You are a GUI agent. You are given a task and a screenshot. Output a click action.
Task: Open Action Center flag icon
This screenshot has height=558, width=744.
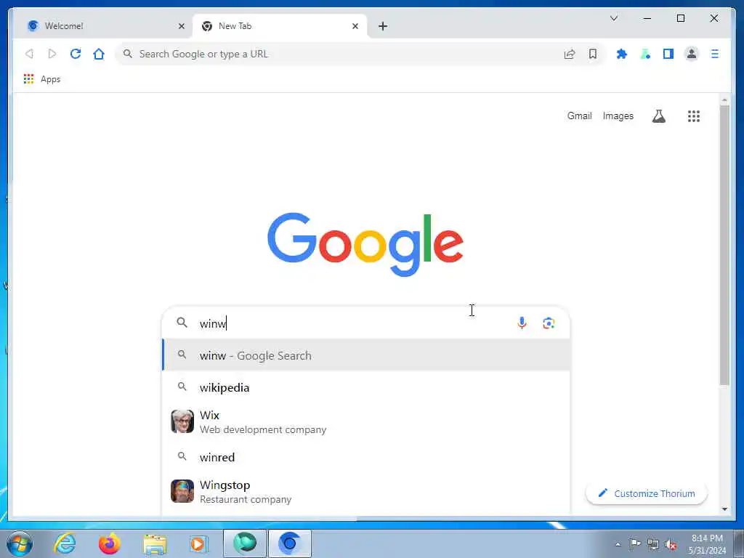635,543
